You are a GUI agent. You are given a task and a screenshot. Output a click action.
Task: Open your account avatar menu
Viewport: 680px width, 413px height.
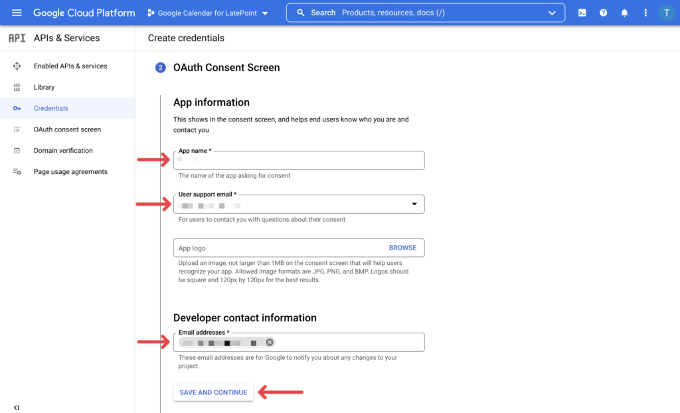(x=667, y=12)
